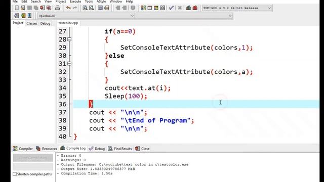Collapse the code fold at line 28

(x=69, y=39)
